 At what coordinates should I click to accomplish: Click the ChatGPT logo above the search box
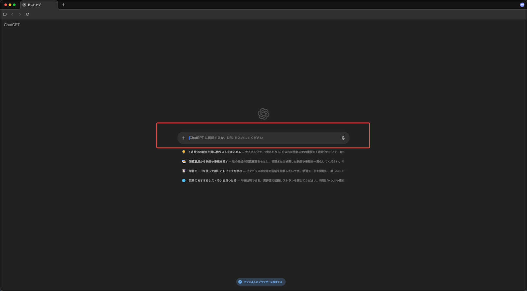coord(263,114)
